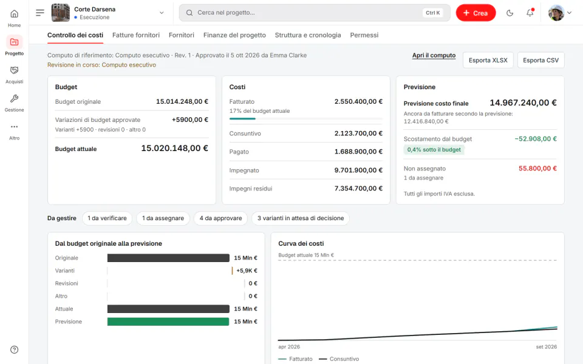Toggle Consuntivo legend in Curva dei costi
The width and height of the screenshot is (583, 364).
pyautogui.click(x=339, y=359)
